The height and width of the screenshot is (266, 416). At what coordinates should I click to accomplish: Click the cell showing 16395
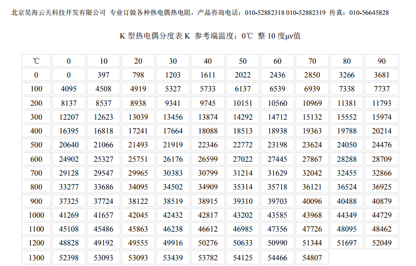point(69,131)
